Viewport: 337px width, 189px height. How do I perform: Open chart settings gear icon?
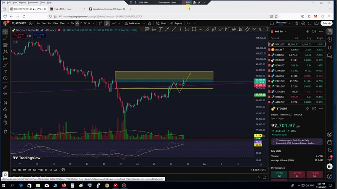[302, 24]
